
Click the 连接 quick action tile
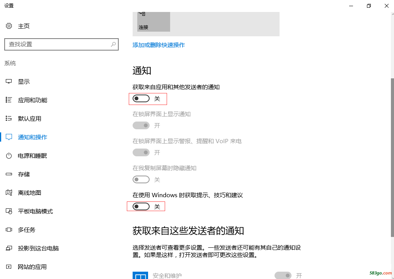click(154, 22)
